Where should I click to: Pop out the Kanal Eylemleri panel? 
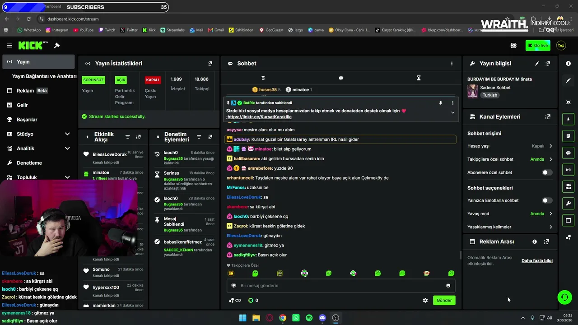coord(548,117)
